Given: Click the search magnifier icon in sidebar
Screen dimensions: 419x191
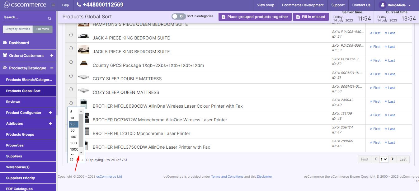Looking at the screenshot, I should pos(49,19).
